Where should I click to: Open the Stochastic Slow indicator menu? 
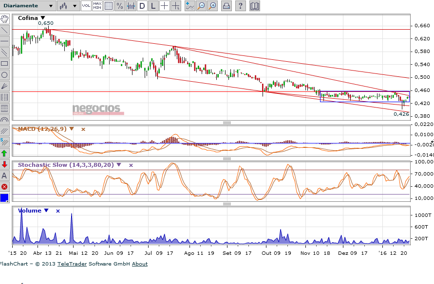[119, 165]
